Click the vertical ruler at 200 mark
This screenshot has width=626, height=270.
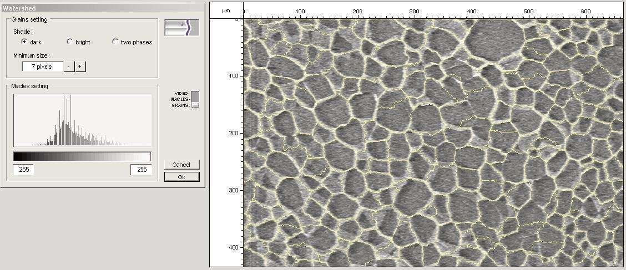[x=233, y=133]
